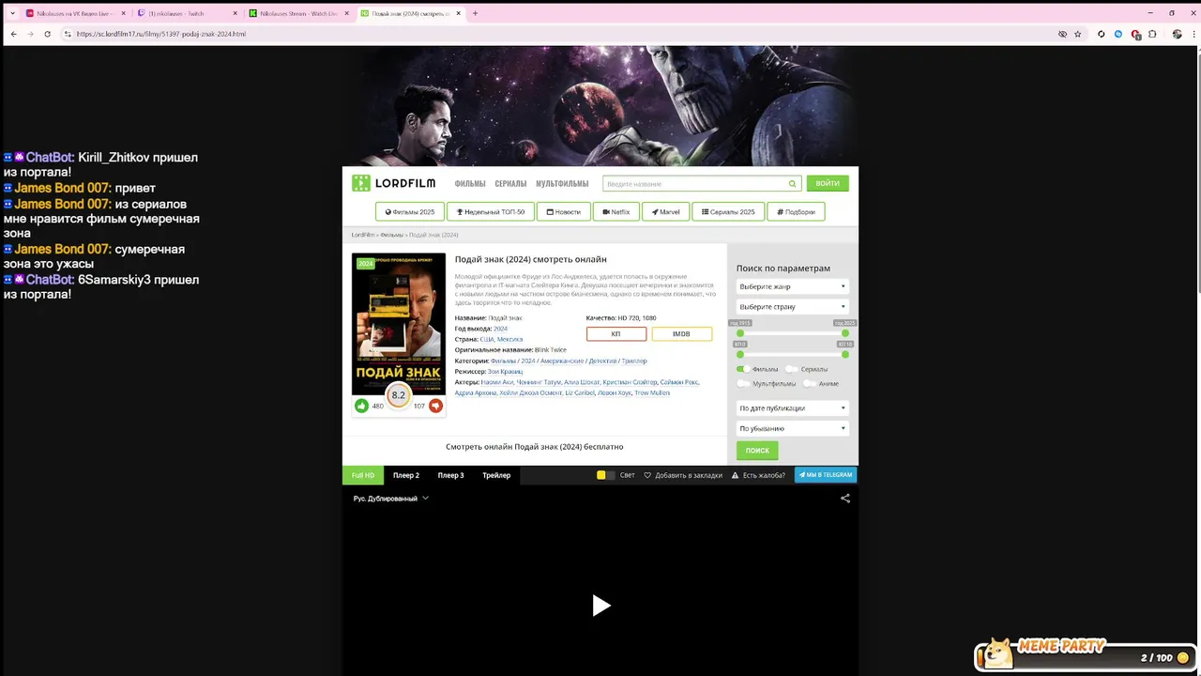Click the year slider's right green handle
1201x676 pixels.
coord(845,333)
